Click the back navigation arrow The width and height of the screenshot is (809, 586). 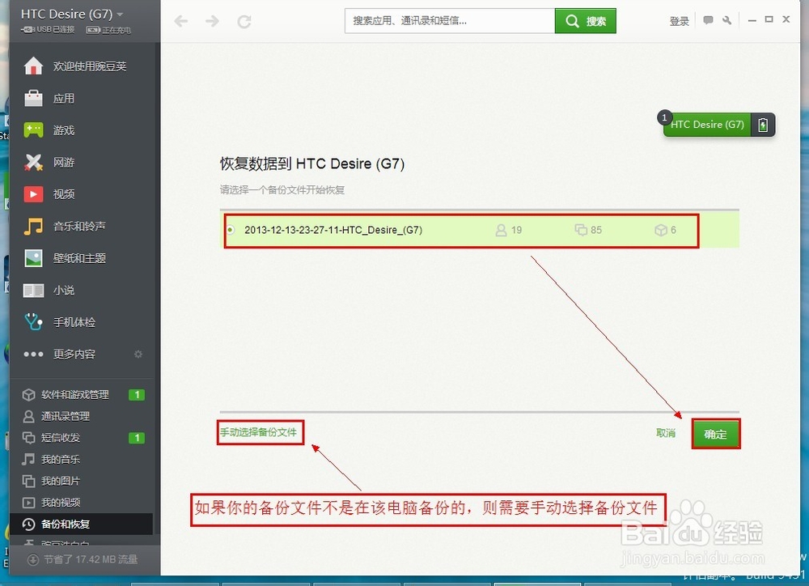click(x=180, y=21)
